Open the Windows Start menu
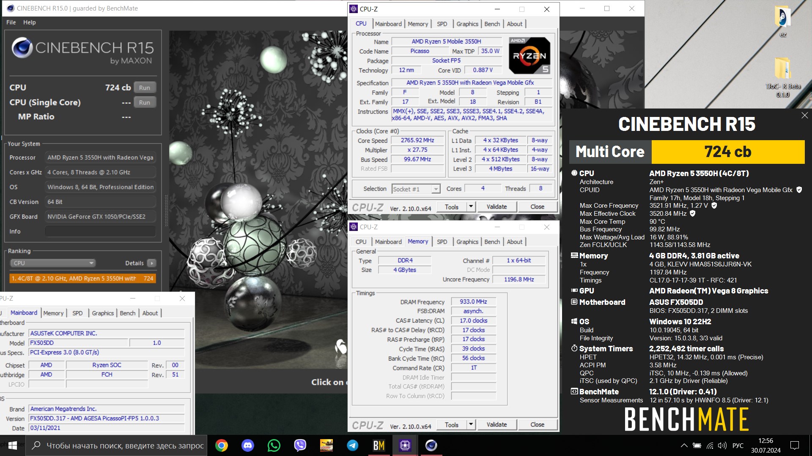Viewport: 812px width, 456px height. [x=13, y=445]
